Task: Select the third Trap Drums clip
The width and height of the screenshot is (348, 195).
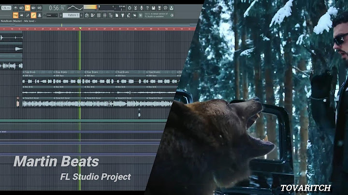Action: point(100,72)
